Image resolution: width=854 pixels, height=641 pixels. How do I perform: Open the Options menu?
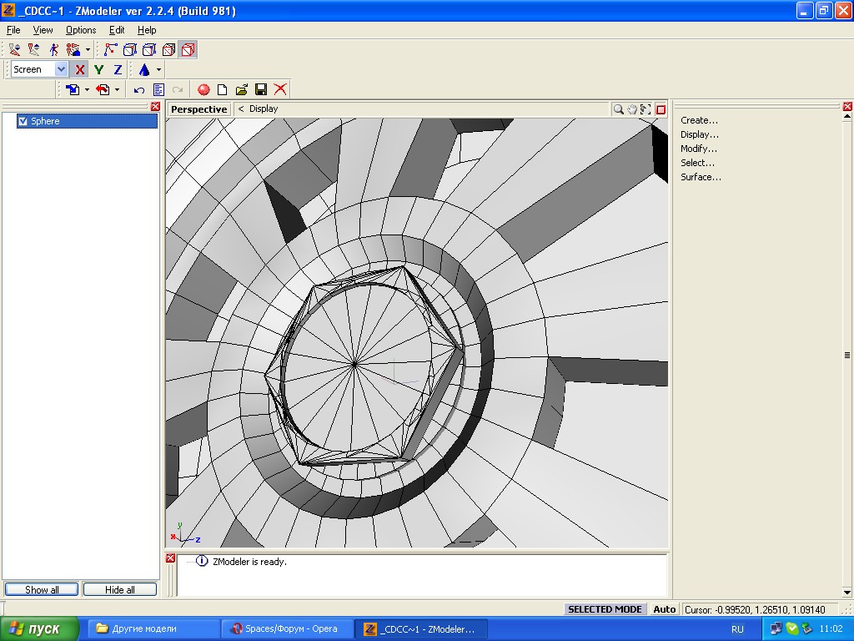coord(81,30)
